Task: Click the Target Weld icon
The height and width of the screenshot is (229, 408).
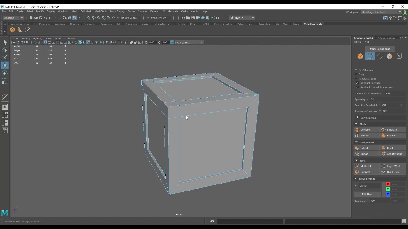Action: click(x=383, y=166)
